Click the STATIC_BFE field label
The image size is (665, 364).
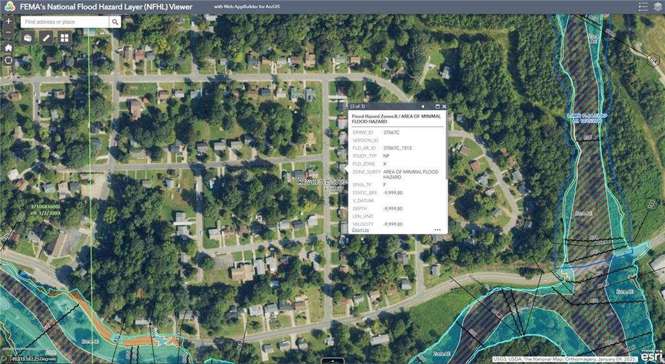pos(365,193)
